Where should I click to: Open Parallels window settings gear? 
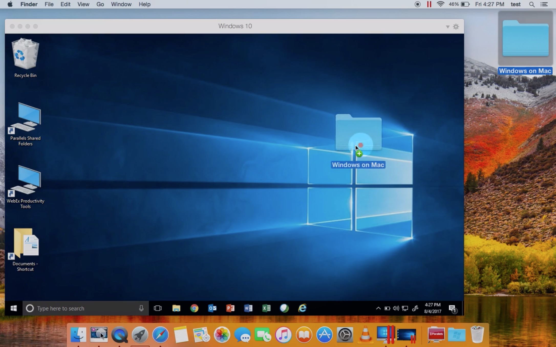[456, 27]
